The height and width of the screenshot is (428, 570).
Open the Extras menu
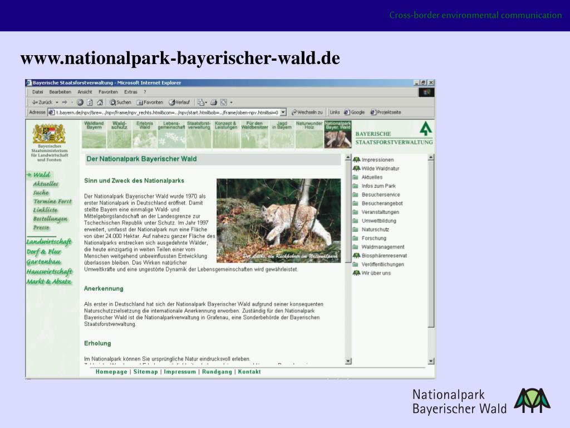point(131,92)
